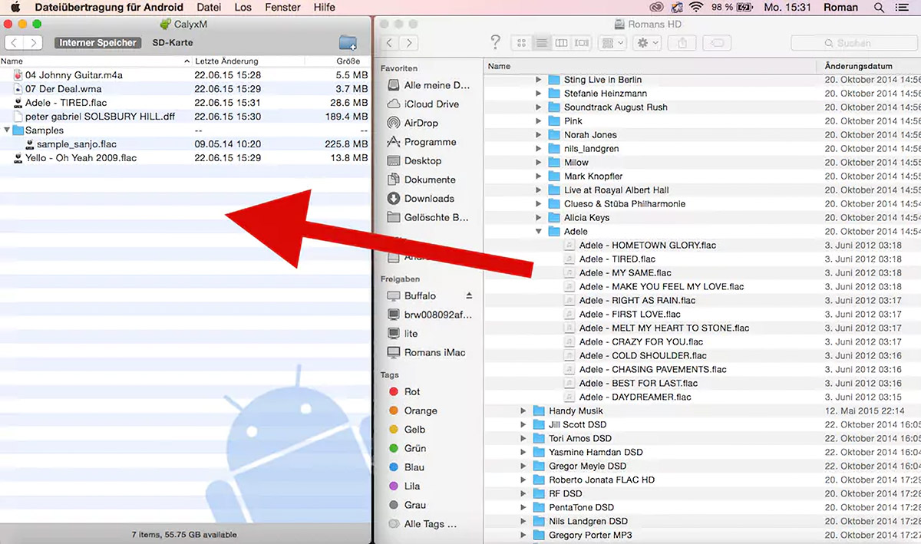This screenshot has width=921, height=544.
Task: Click the Finder Suchen search field
Action: 853,43
